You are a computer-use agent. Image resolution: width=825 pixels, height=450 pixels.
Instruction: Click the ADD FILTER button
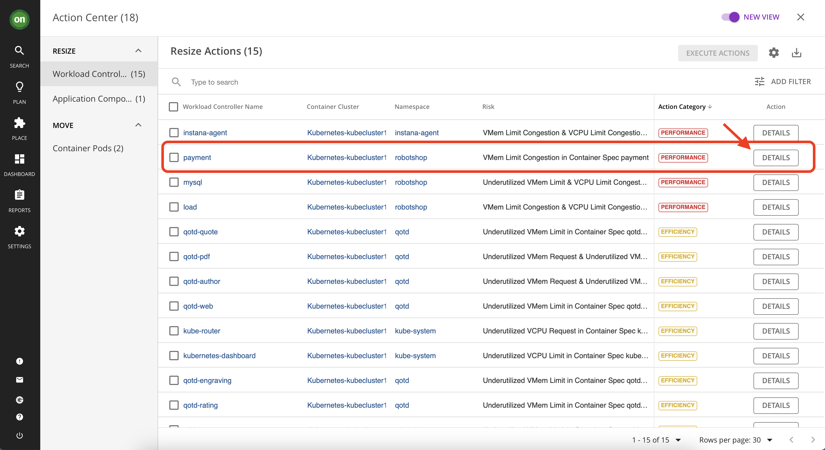coord(783,82)
